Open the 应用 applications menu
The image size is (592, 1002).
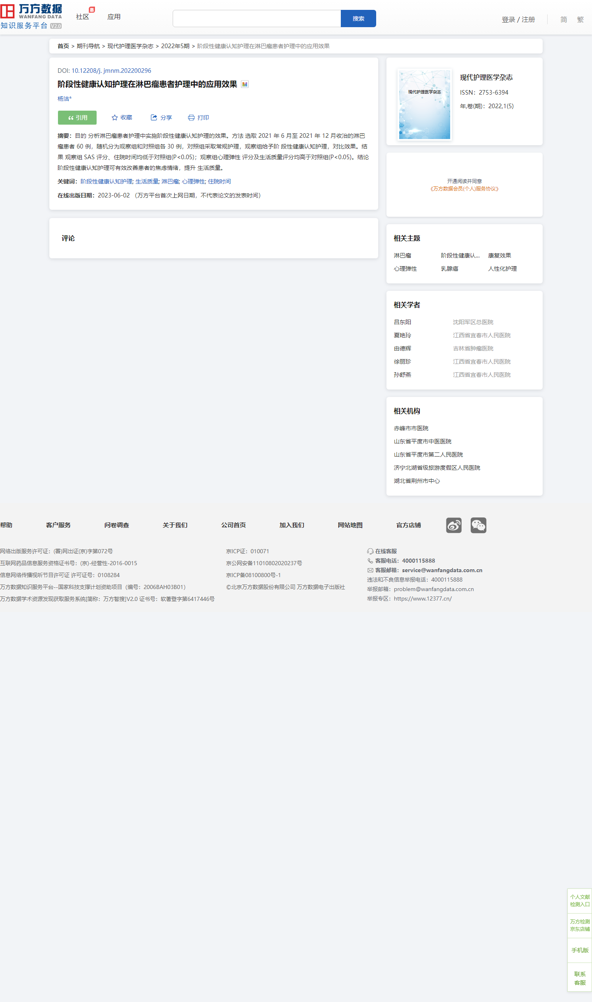coord(114,17)
